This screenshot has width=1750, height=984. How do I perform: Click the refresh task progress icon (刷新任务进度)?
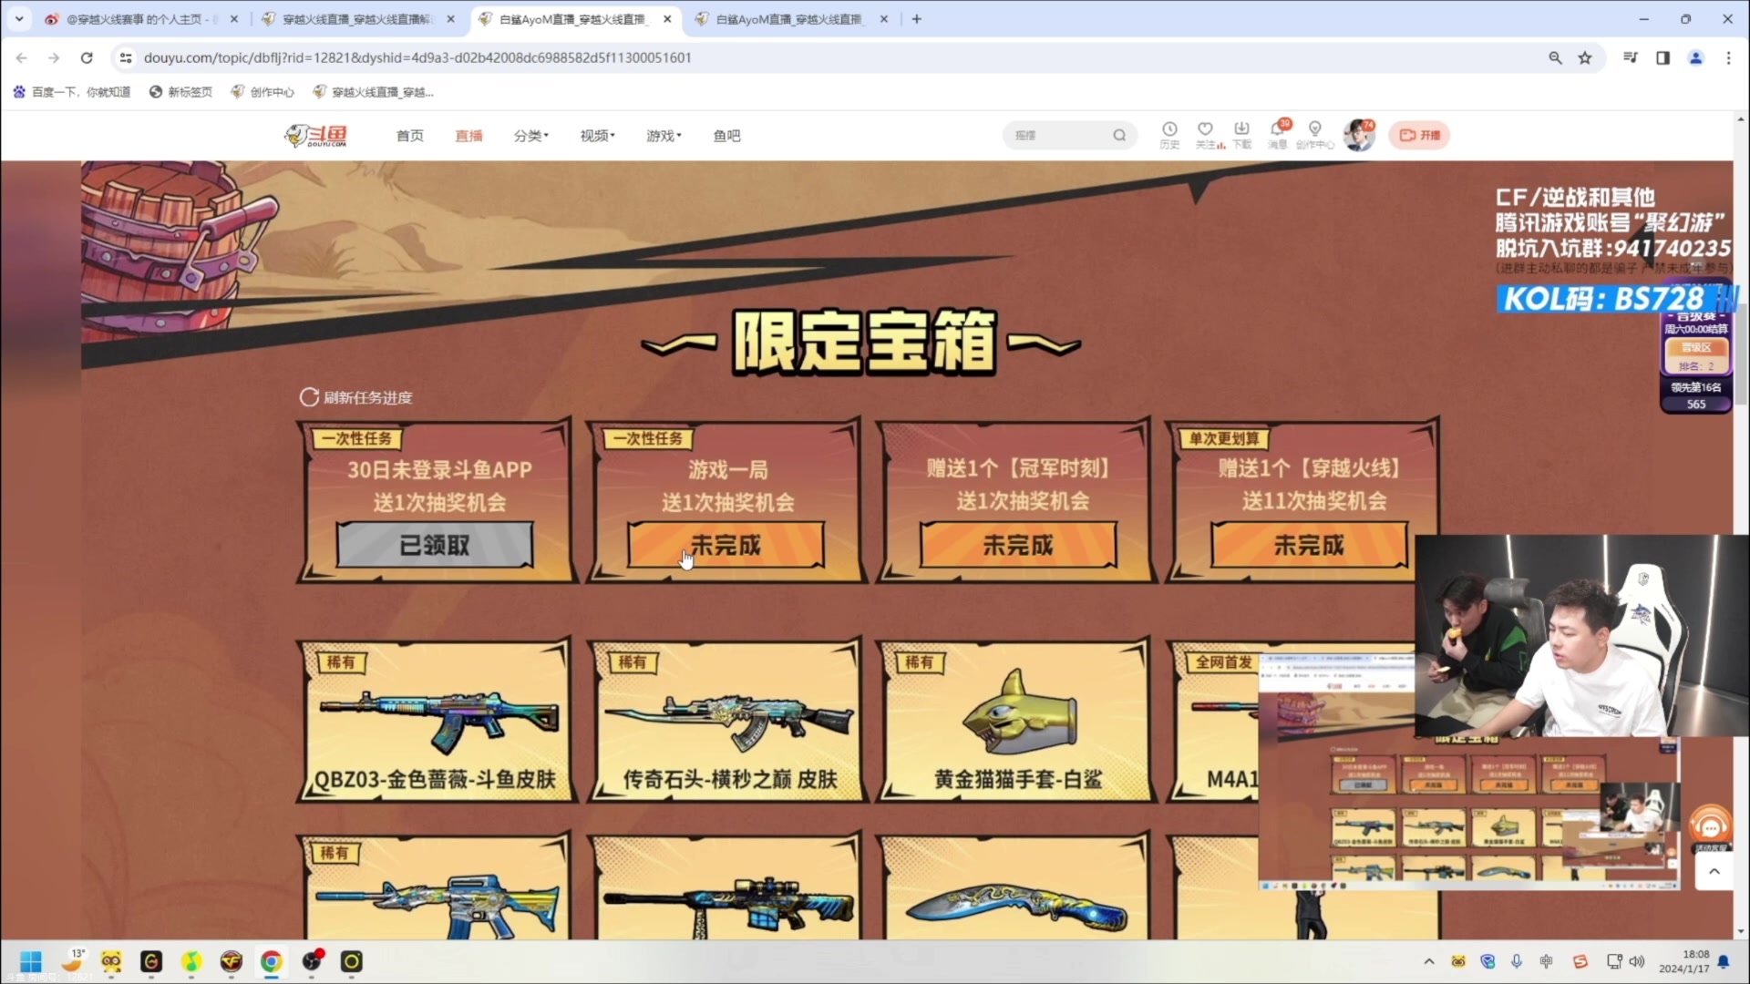click(309, 397)
